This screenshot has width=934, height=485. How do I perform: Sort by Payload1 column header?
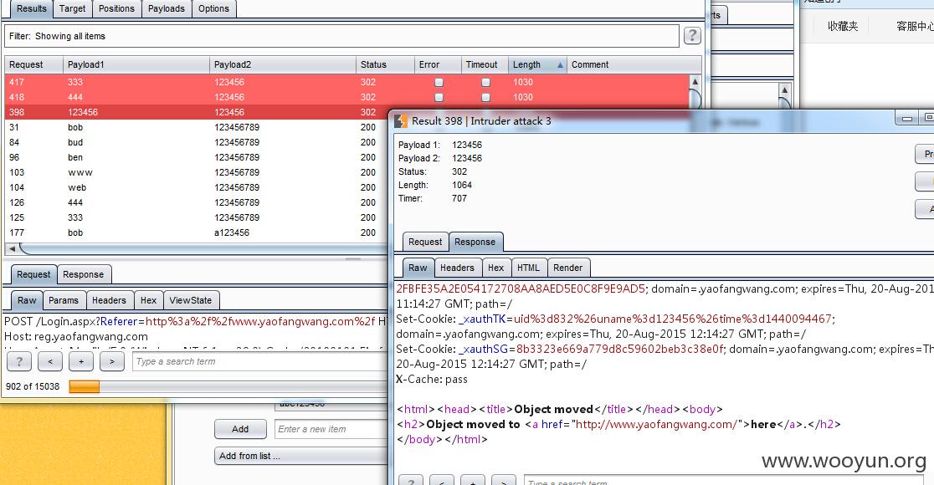click(x=136, y=65)
